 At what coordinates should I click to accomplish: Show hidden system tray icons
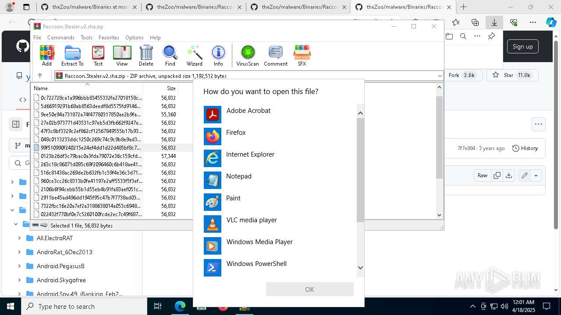tap(472, 306)
